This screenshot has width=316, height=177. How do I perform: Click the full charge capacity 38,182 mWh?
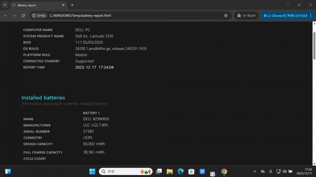click(x=94, y=152)
